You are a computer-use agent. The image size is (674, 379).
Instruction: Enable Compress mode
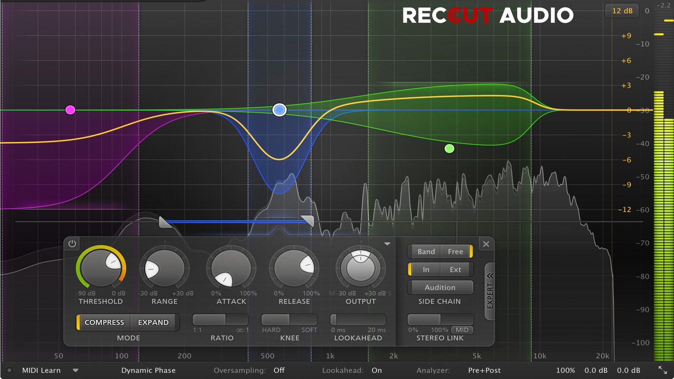click(x=104, y=322)
